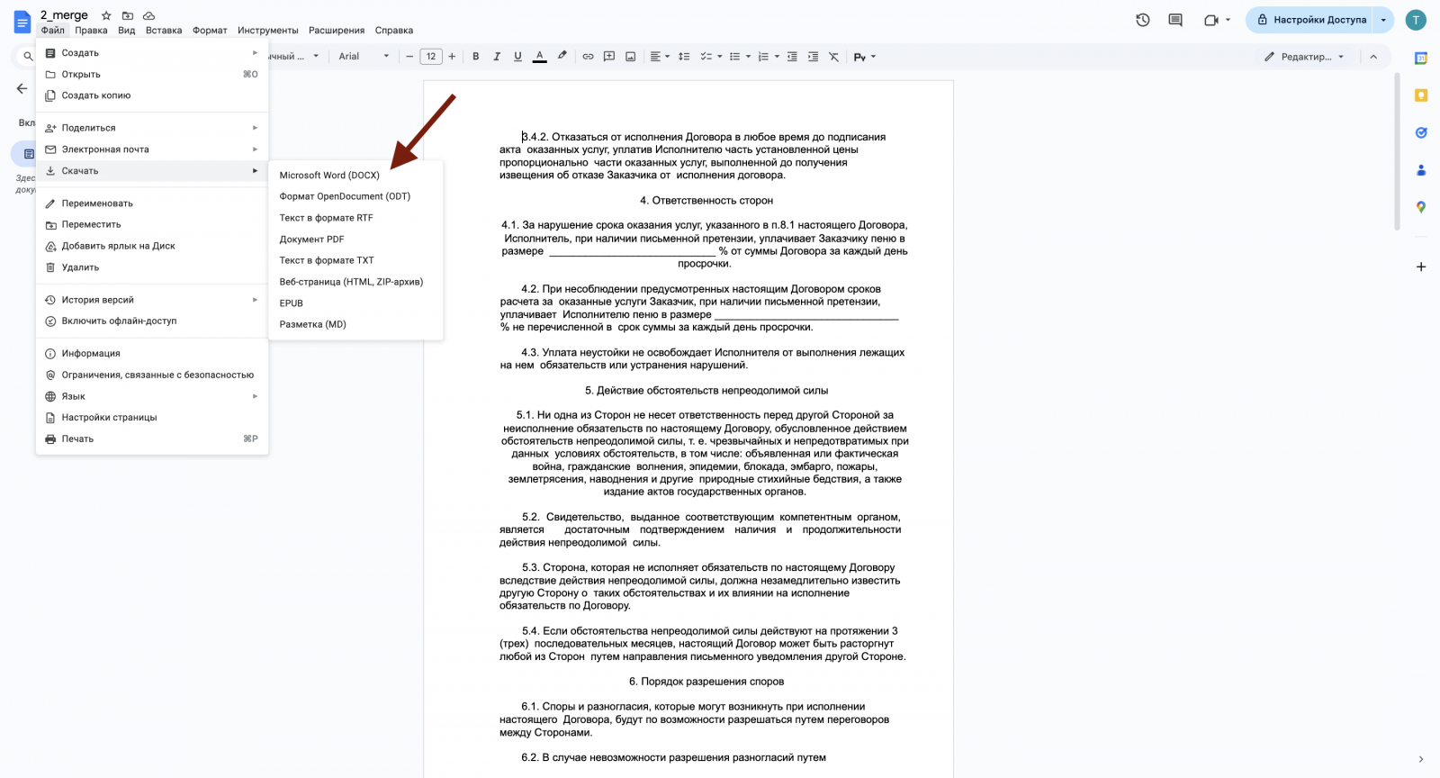Show the comments panel icon
1440x778 pixels.
(1175, 20)
